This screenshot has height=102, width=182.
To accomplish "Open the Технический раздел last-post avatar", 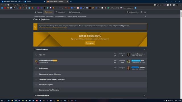I will (x=128, y=61).
